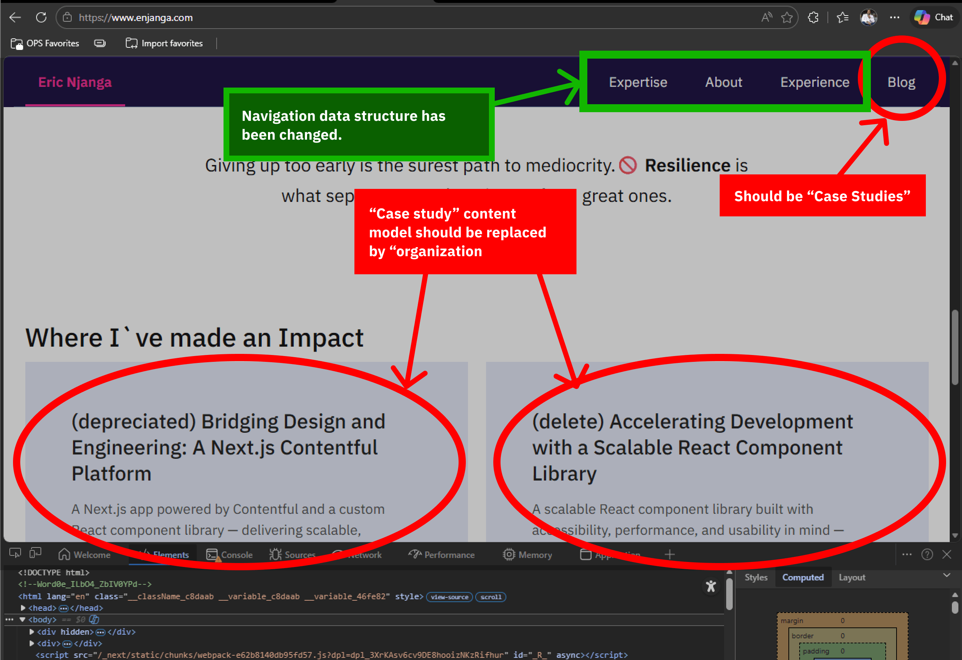The width and height of the screenshot is (962, 660).
Task: Click the view-source badge
Action: click(449, 597)
